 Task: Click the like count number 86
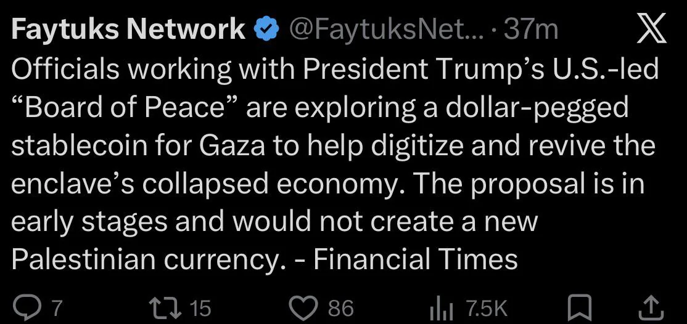tap(340, 307)
